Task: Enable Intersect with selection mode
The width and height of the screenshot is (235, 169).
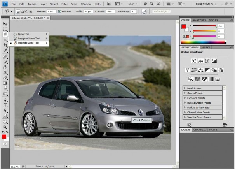Action: [30, 11]
